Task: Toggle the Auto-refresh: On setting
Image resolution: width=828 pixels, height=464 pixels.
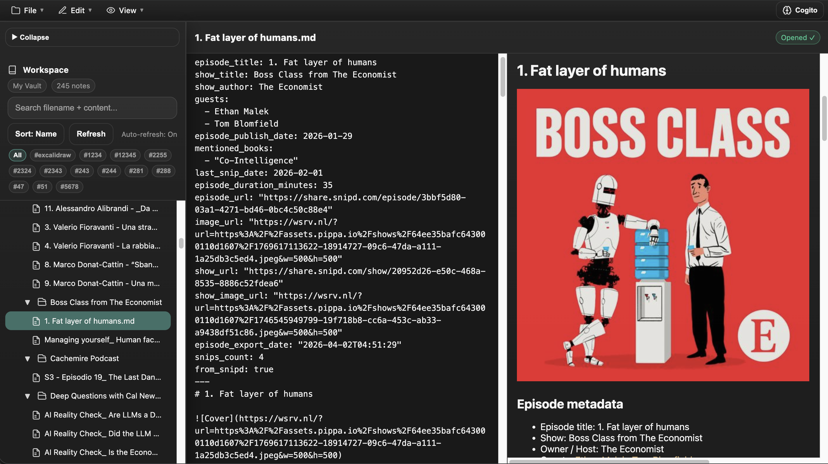Action: [149, 134]
